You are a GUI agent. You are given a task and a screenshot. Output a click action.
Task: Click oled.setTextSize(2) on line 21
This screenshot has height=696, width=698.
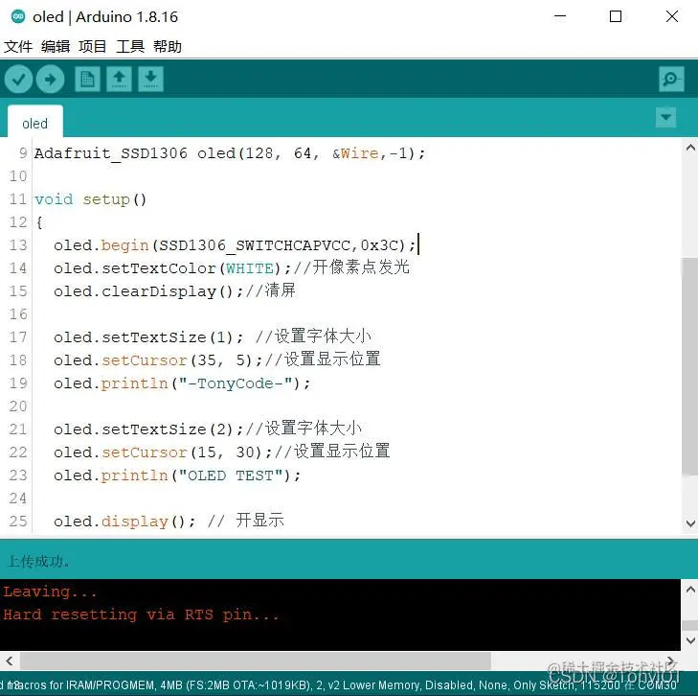(x=148, y=429)
